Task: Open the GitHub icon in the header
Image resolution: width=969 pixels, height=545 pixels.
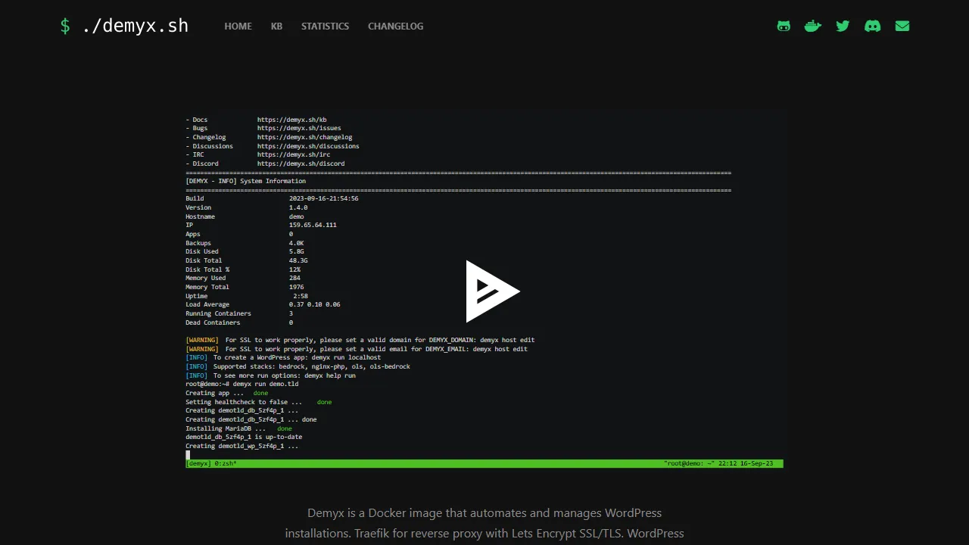Action: click(783, 26)
